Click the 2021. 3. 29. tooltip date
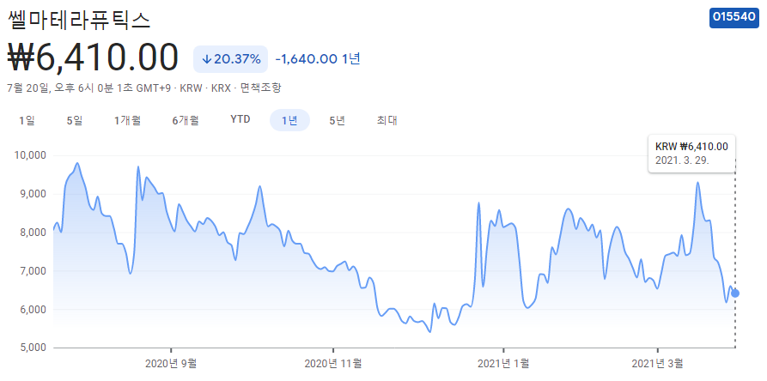Viewport: 767px width, 381px height. [x=682, y=160]
